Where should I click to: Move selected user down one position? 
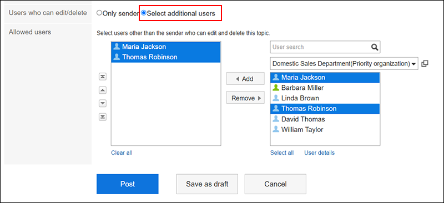point(103,103)
